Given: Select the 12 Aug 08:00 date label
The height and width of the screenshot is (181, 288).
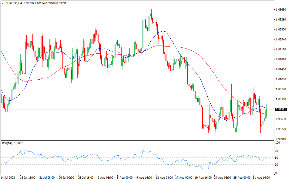Looking at the screenshot, I should click(165, 178).
